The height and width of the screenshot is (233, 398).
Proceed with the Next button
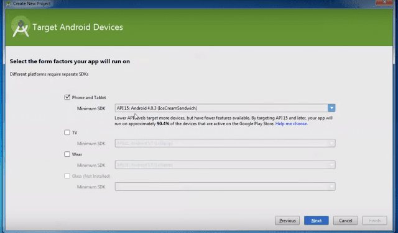(x=317, y=221)
